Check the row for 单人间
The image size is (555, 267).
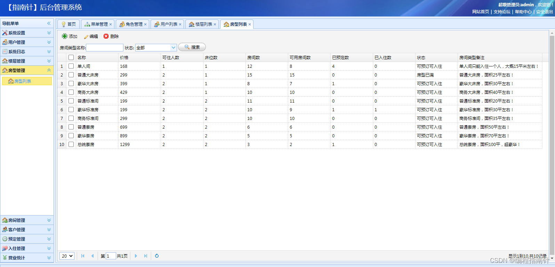(71, 66)
